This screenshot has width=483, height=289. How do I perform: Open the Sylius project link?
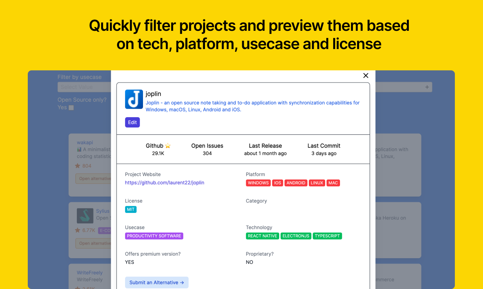coord(103,211)
